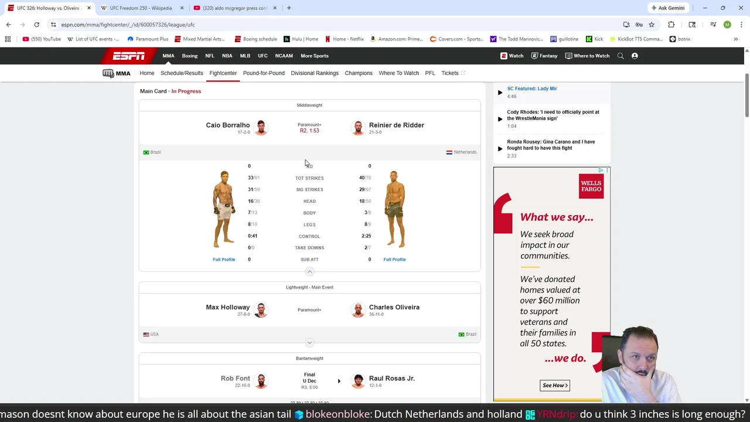Play the Cody Rhodes video
The image size is (750, 422).
click(500, 119)
